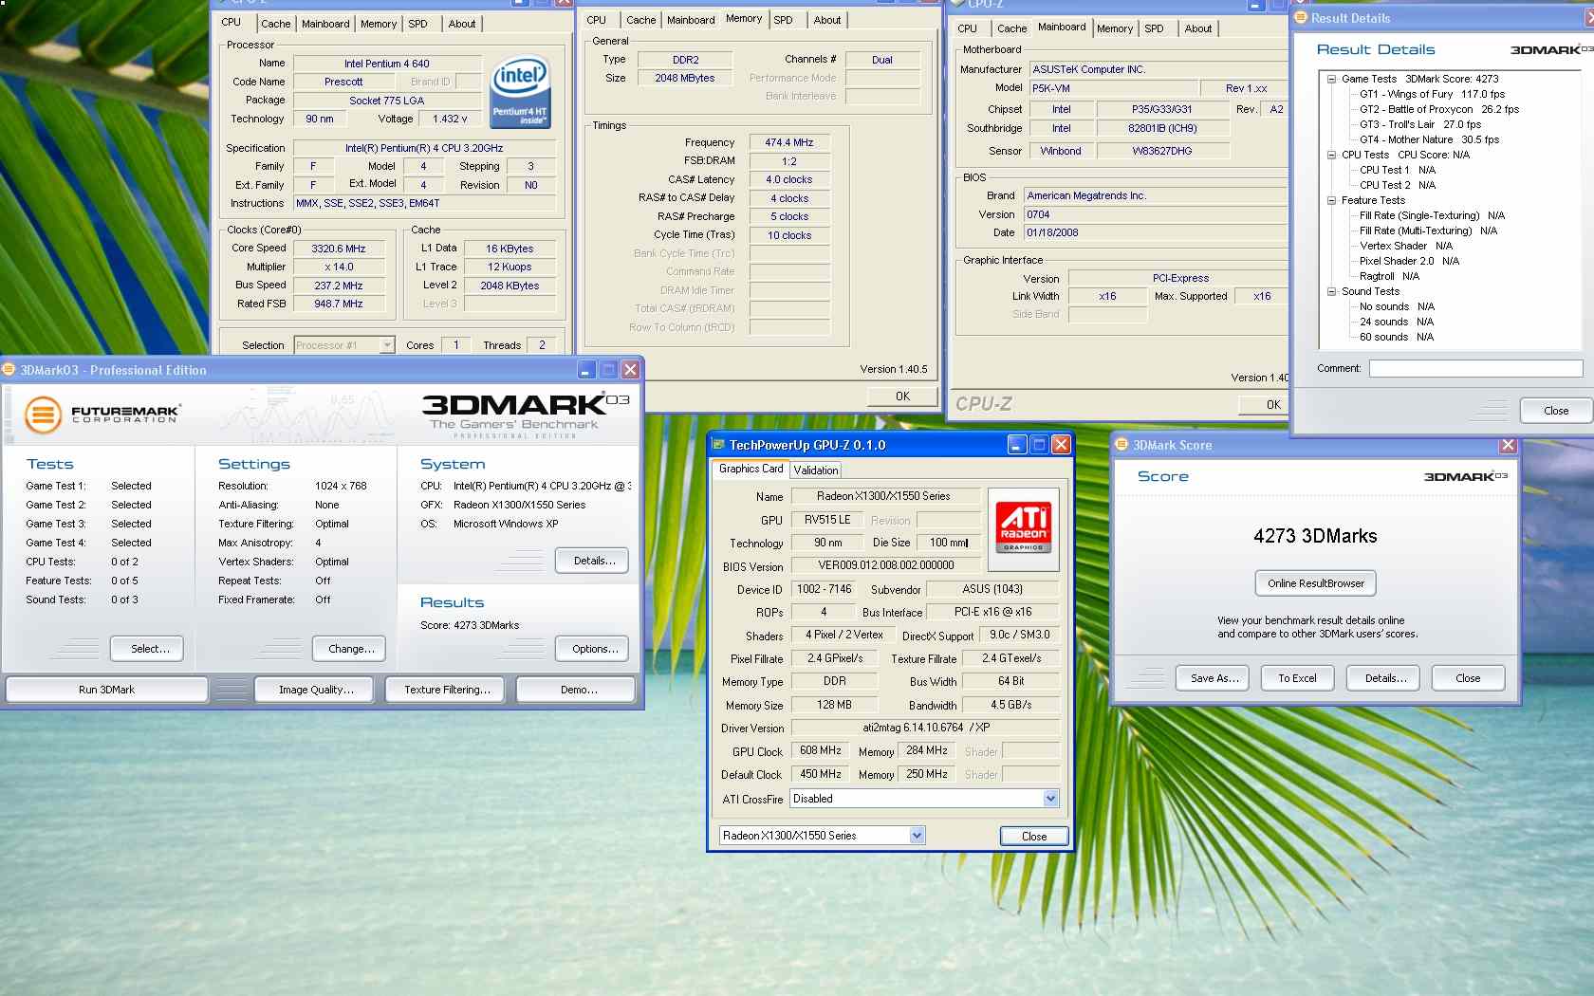The width and height of the screenshot is (1594, 996).
Task: Select the 60 sounds test row
Action: pos(1396,337)
